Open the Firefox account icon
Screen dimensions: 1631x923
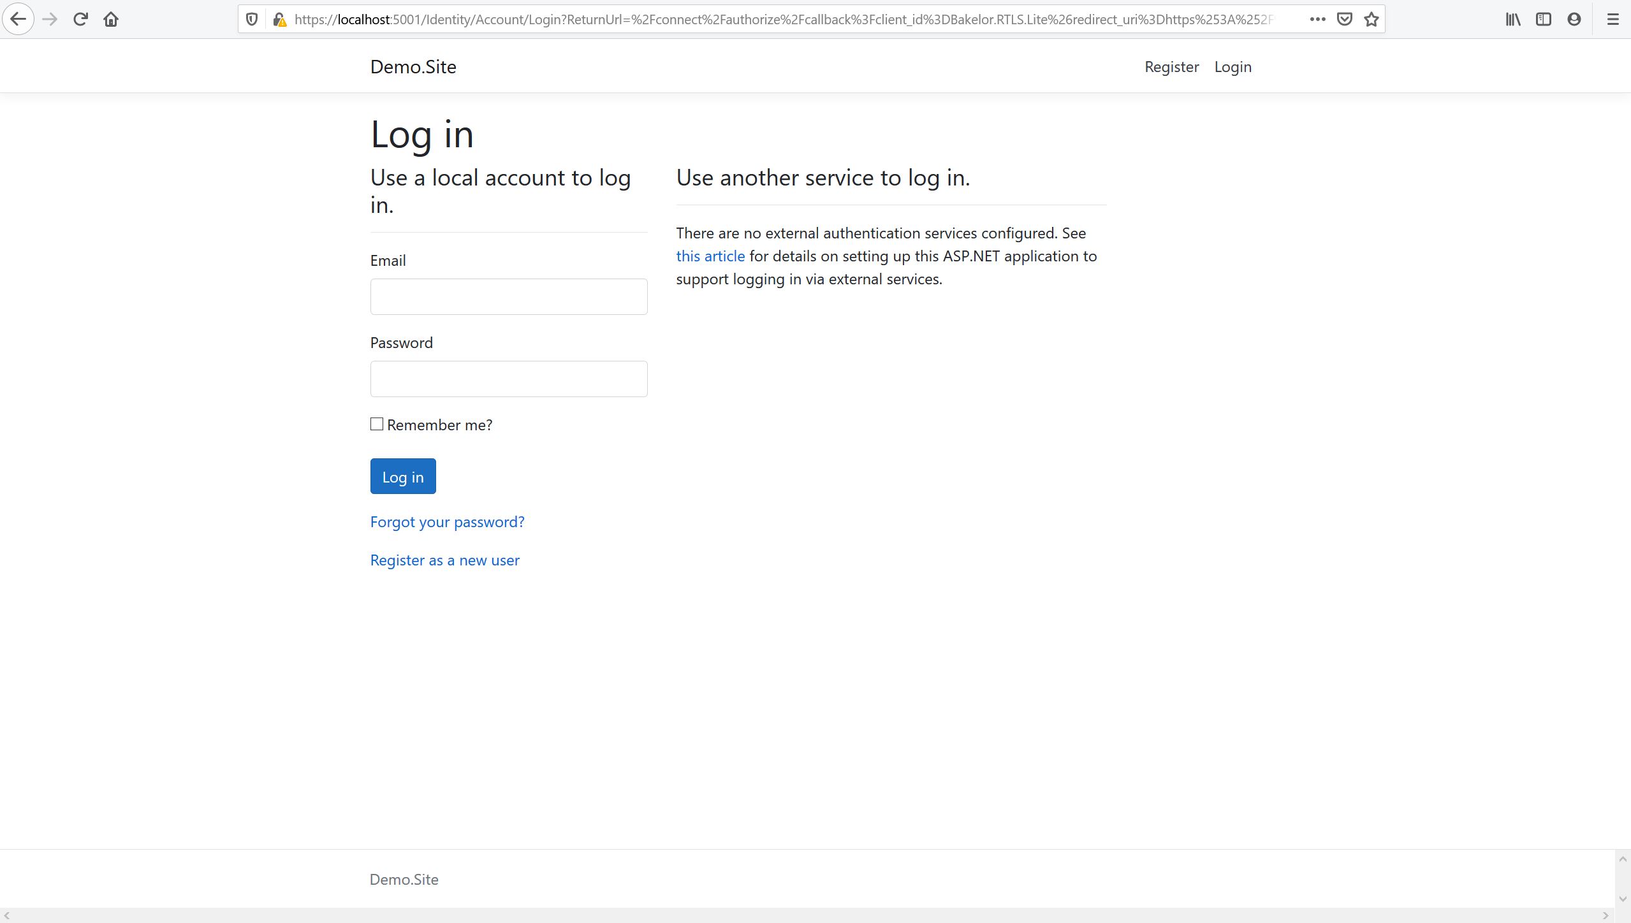point(1574,19)
